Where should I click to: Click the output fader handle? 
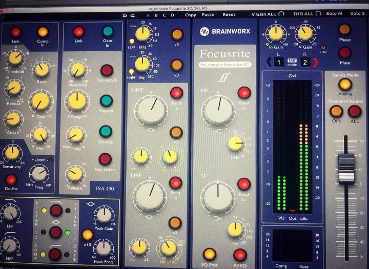[346, 169]
